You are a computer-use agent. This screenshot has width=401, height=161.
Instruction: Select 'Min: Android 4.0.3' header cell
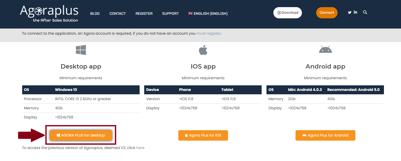pos(305,90)
